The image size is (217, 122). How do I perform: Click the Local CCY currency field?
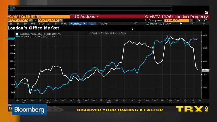pos(177,20)
